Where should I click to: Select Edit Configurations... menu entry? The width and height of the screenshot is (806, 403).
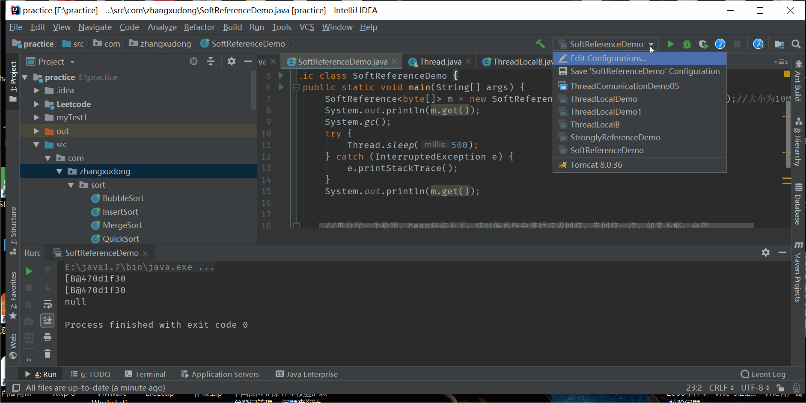coord(640,58)
